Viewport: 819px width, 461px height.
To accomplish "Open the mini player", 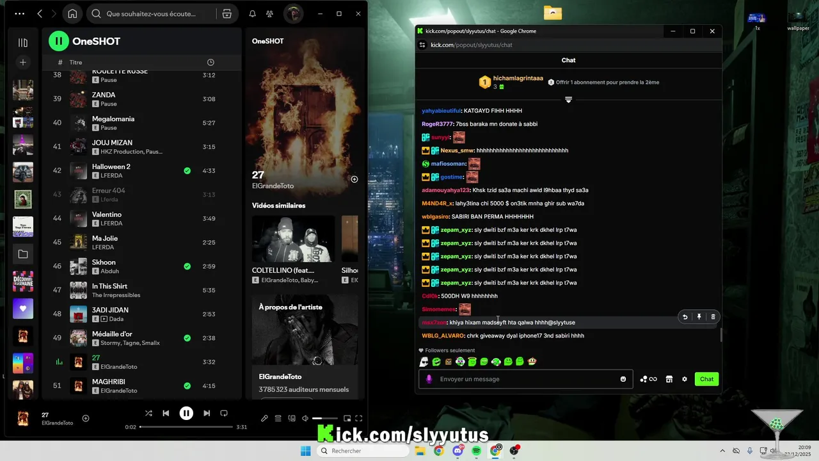I will click(x=347, y=419).
